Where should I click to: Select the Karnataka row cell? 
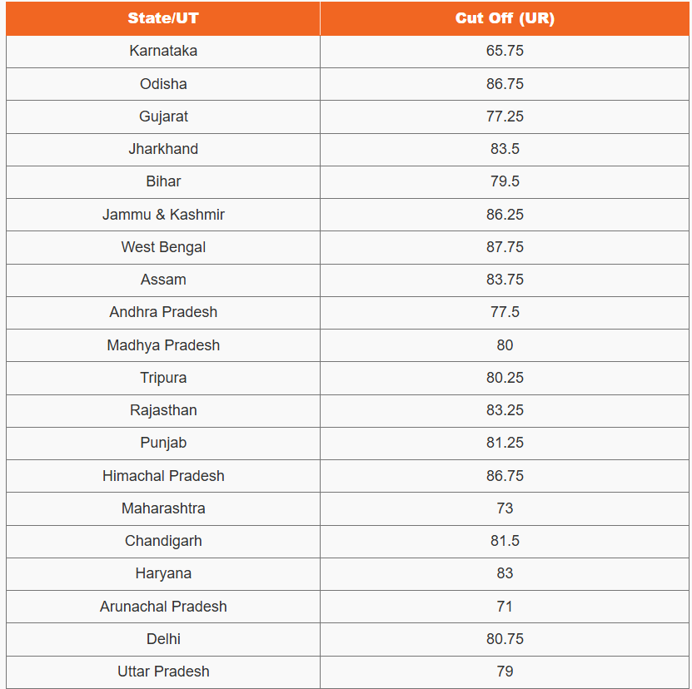click(163, 51)
